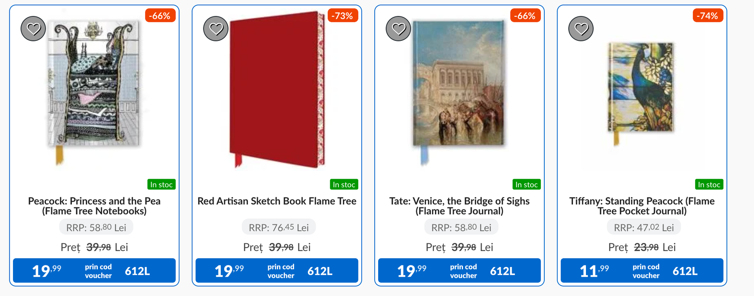Wishlist the Tiffany Standing Peacock journal
The image size is (754, 296).
581,29
